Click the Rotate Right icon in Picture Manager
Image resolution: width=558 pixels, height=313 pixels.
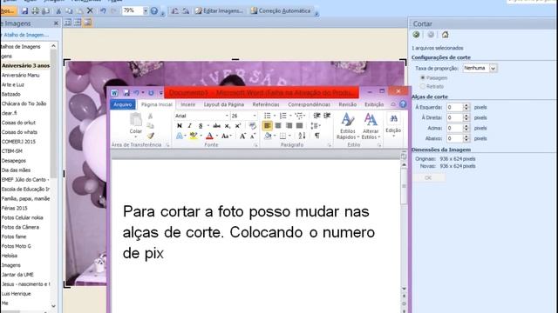tap(186, 11)
